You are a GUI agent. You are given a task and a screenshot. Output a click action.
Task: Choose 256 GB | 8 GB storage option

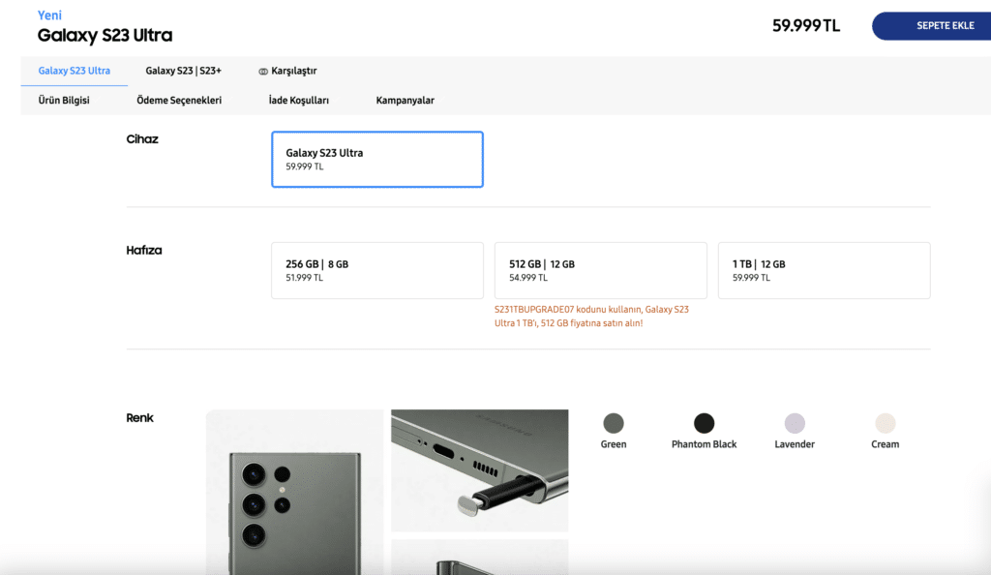(377, 270)
